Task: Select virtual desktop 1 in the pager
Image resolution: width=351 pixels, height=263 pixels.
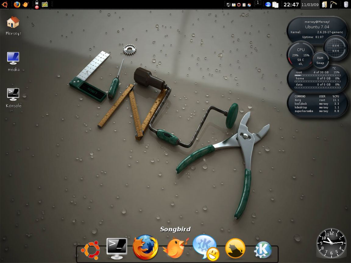Action: pos(258,3)
